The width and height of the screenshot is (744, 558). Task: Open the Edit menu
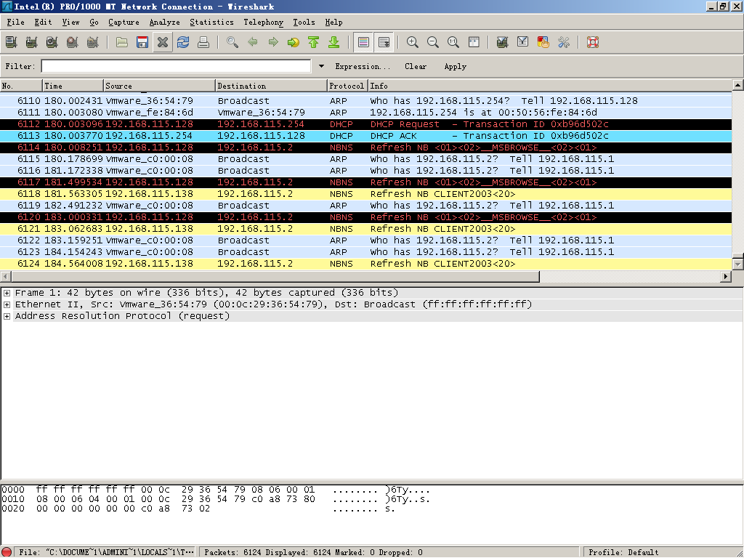43,23
